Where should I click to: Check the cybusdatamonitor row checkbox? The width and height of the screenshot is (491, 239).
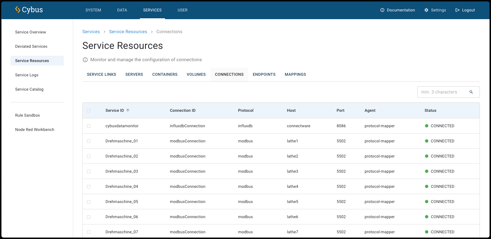pos(89,126)
